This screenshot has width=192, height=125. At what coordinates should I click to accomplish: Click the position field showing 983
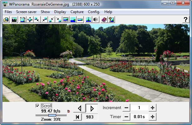pos(90,117)
